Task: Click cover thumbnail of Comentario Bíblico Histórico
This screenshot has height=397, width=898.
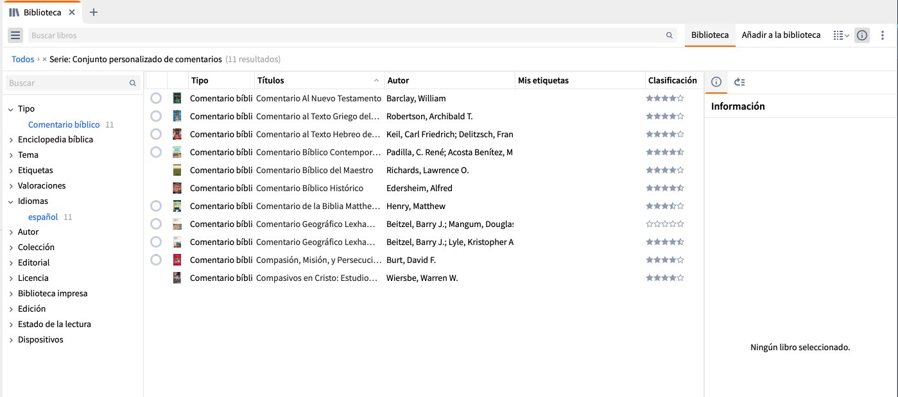Action: click(x=177, y=188)
